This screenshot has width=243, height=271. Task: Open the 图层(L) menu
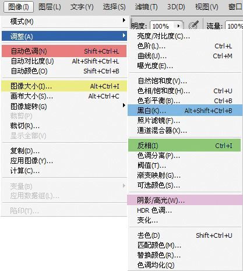50,7
